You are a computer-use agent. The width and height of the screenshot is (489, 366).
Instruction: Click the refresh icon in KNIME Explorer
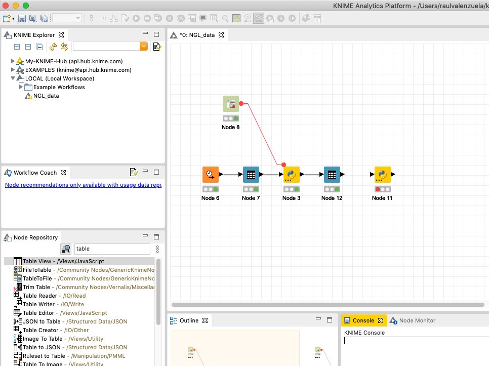tap(53, 47)
